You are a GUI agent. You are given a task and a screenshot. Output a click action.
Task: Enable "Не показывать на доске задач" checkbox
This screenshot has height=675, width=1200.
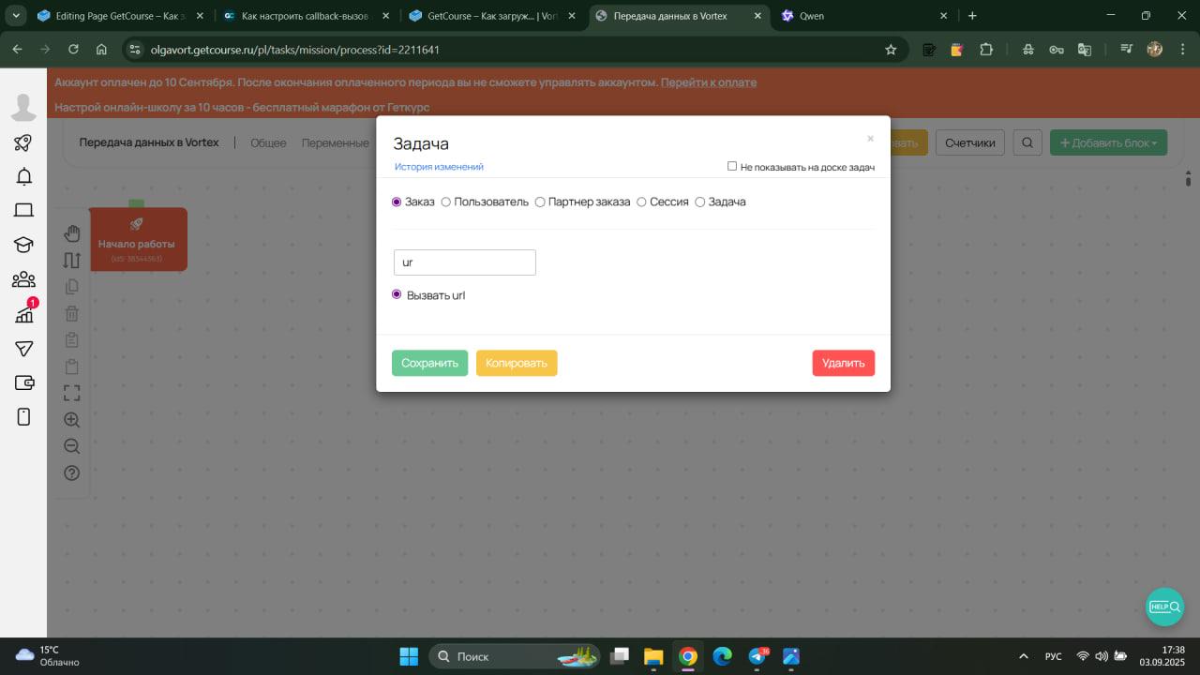732,167
